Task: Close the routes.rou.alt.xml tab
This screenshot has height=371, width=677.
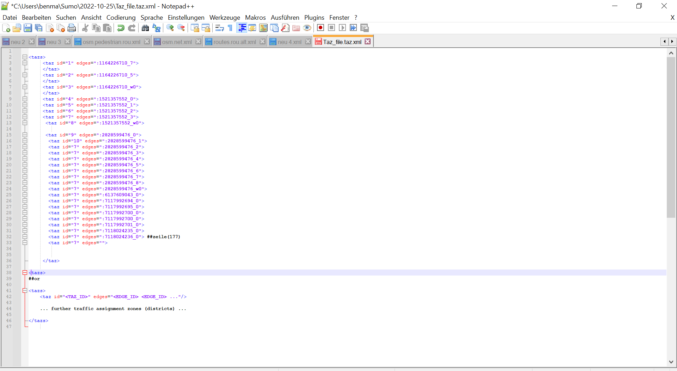Action: coord(262,41)
